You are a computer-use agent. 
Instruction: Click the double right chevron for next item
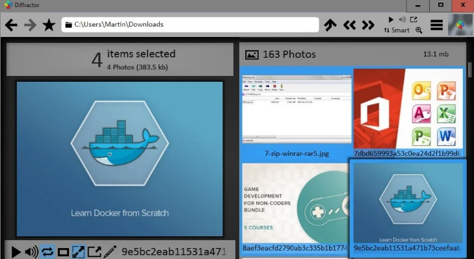click(368, 25)
